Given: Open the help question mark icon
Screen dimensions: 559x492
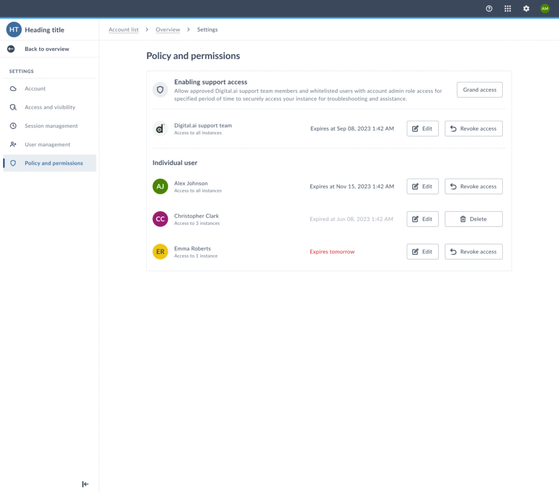Looking at the screenshot, I should (489, 9).
